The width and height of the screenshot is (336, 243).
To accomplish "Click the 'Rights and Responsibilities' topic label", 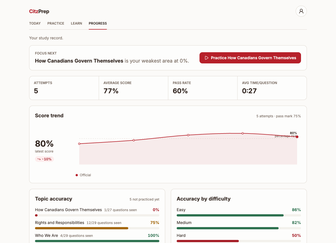I will click(60, 223).
